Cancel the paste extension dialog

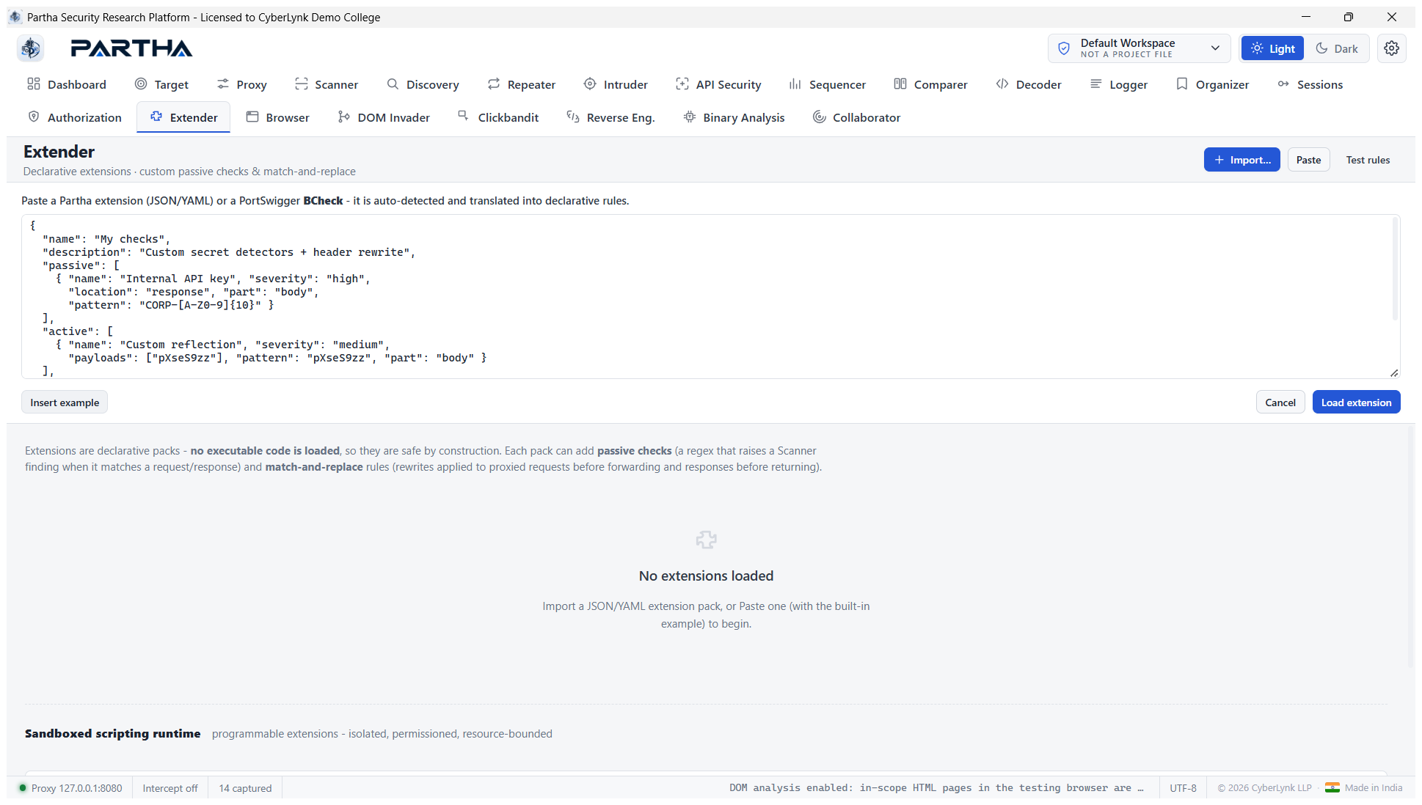click(1280, 402)
